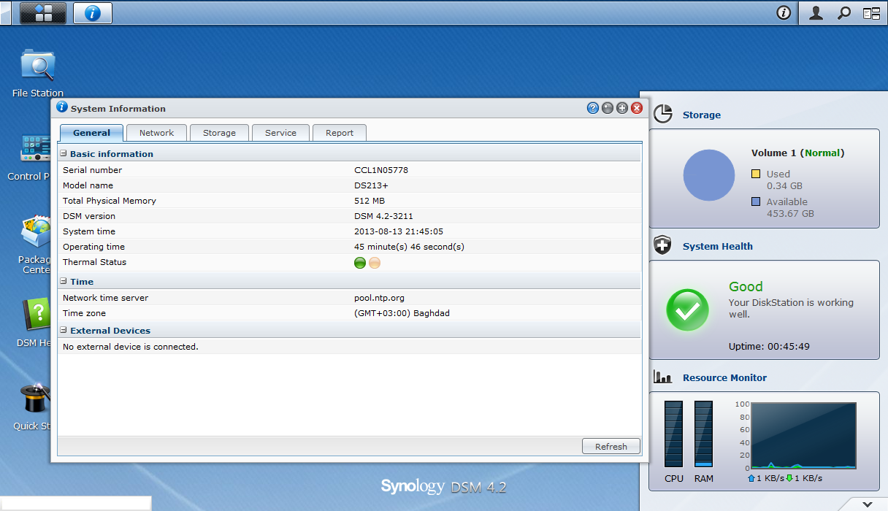
Task: Click the blue Available legend swatch
Action: point(756,201)
